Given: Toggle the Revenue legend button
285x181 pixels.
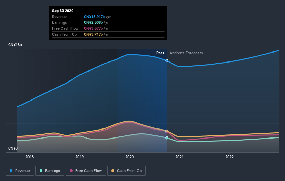Looking at the screenshot, I should pyautogui.click(x=20, y=171).
